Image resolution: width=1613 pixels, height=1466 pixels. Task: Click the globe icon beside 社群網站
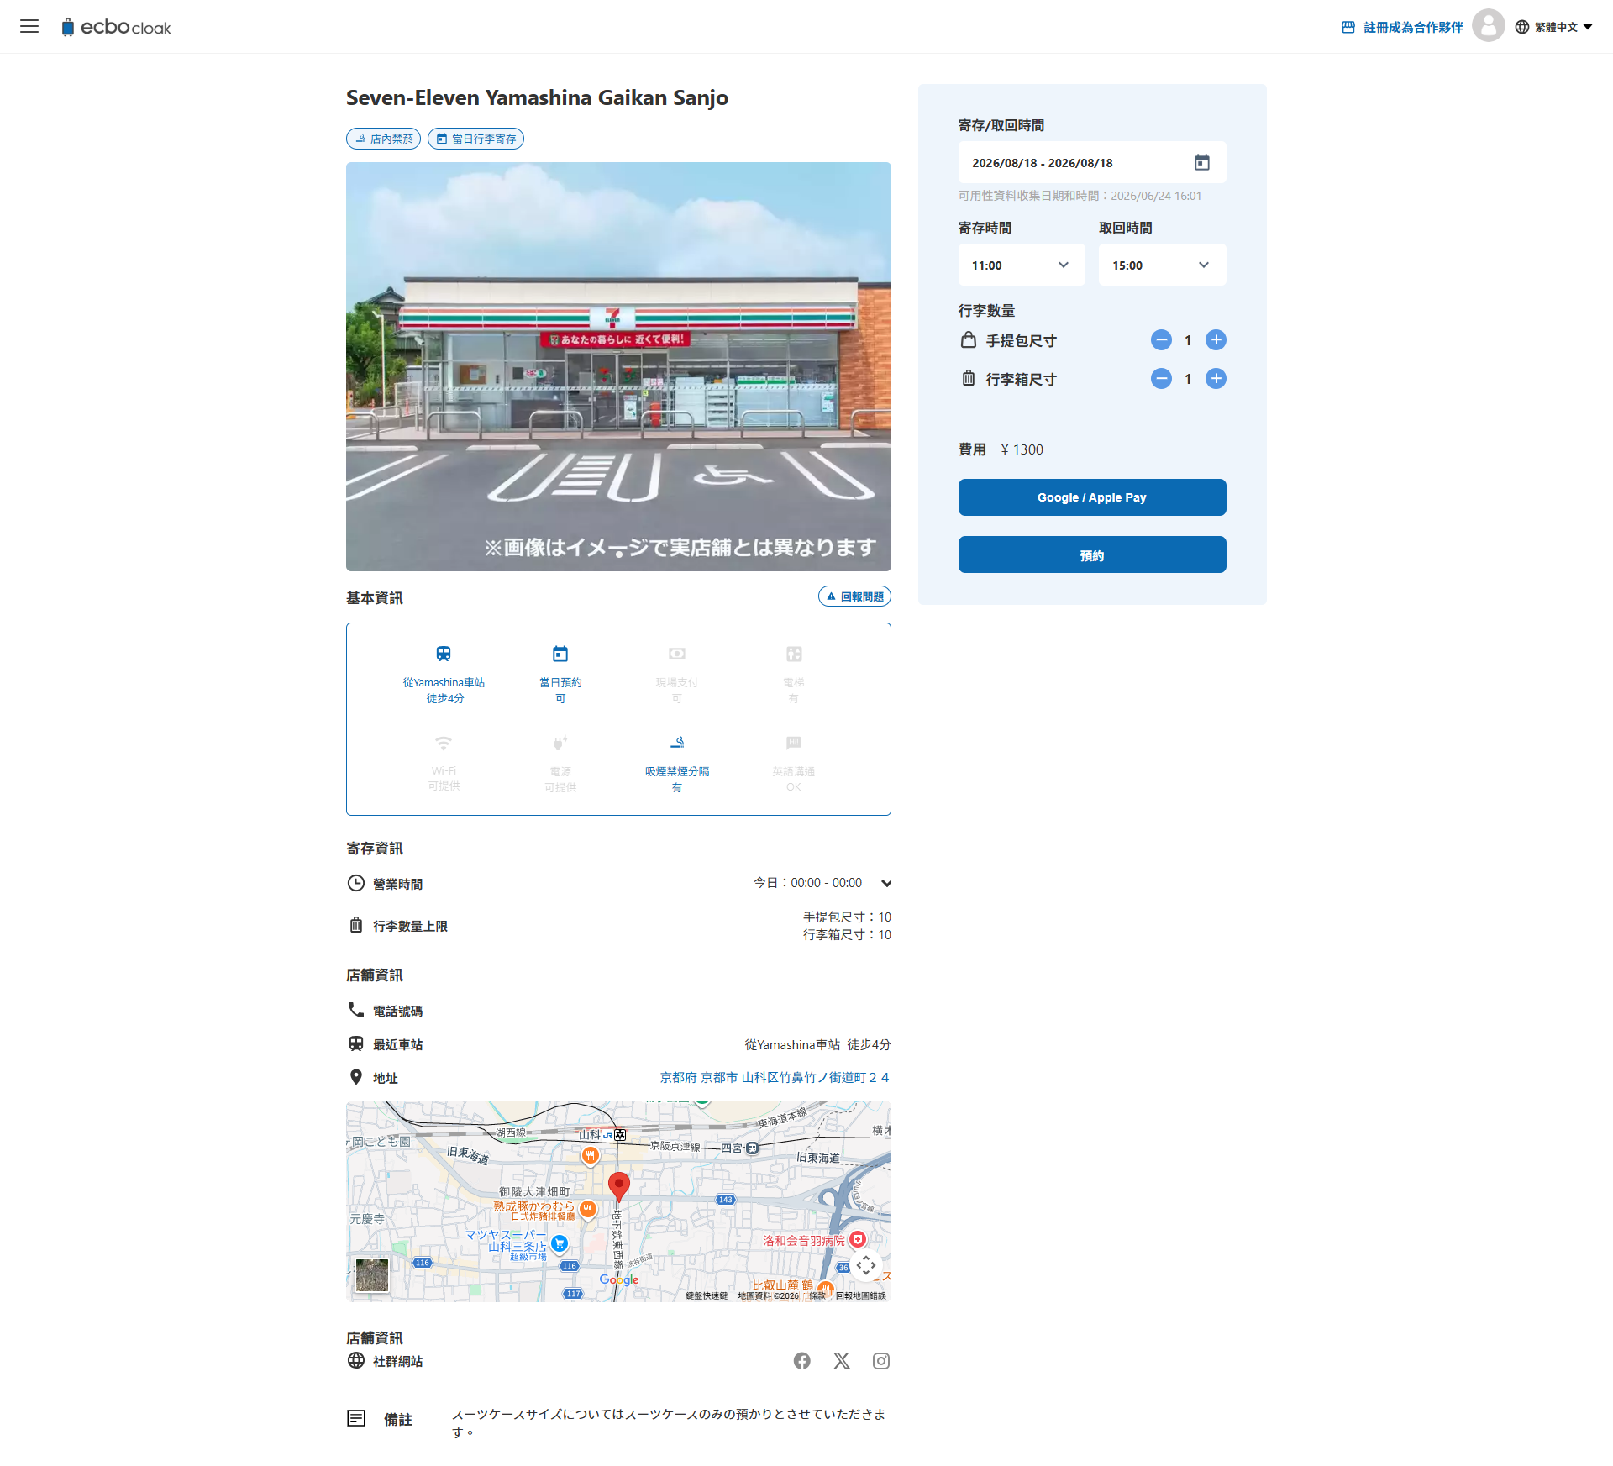(x=356, y=1360)
